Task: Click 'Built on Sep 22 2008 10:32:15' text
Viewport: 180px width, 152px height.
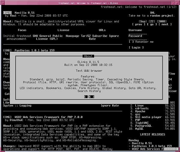Action: tap(88, 65)
